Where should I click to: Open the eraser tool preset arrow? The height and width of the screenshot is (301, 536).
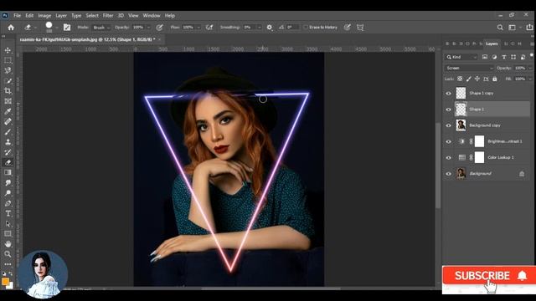pyautogui.click(x=35, y=28)
